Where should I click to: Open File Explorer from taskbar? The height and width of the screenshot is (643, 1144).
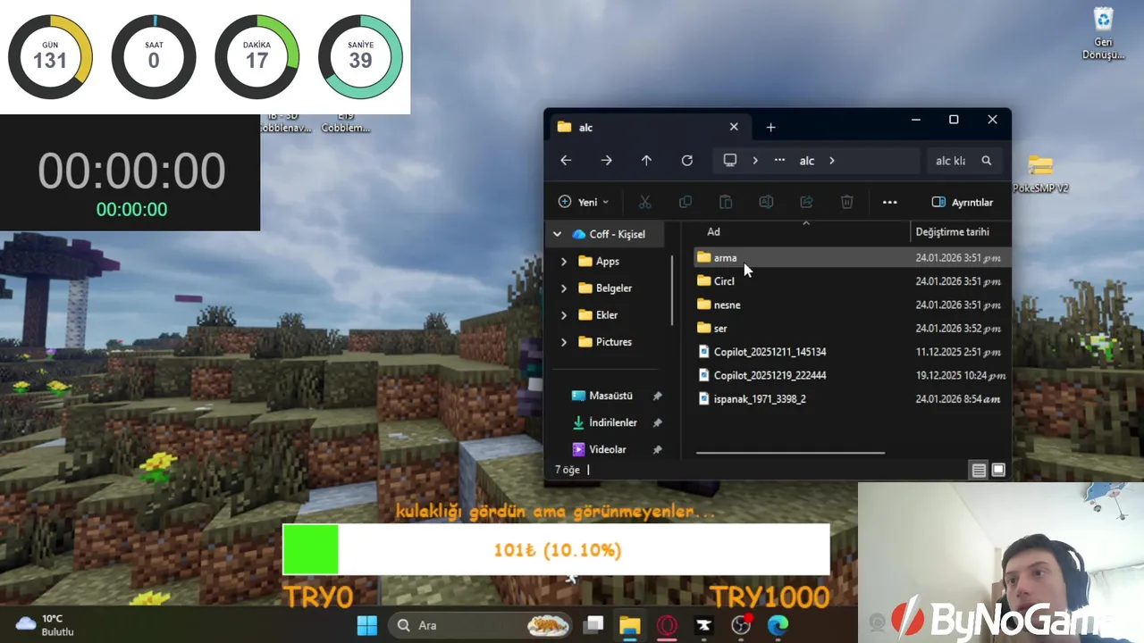tap(629, 625)
